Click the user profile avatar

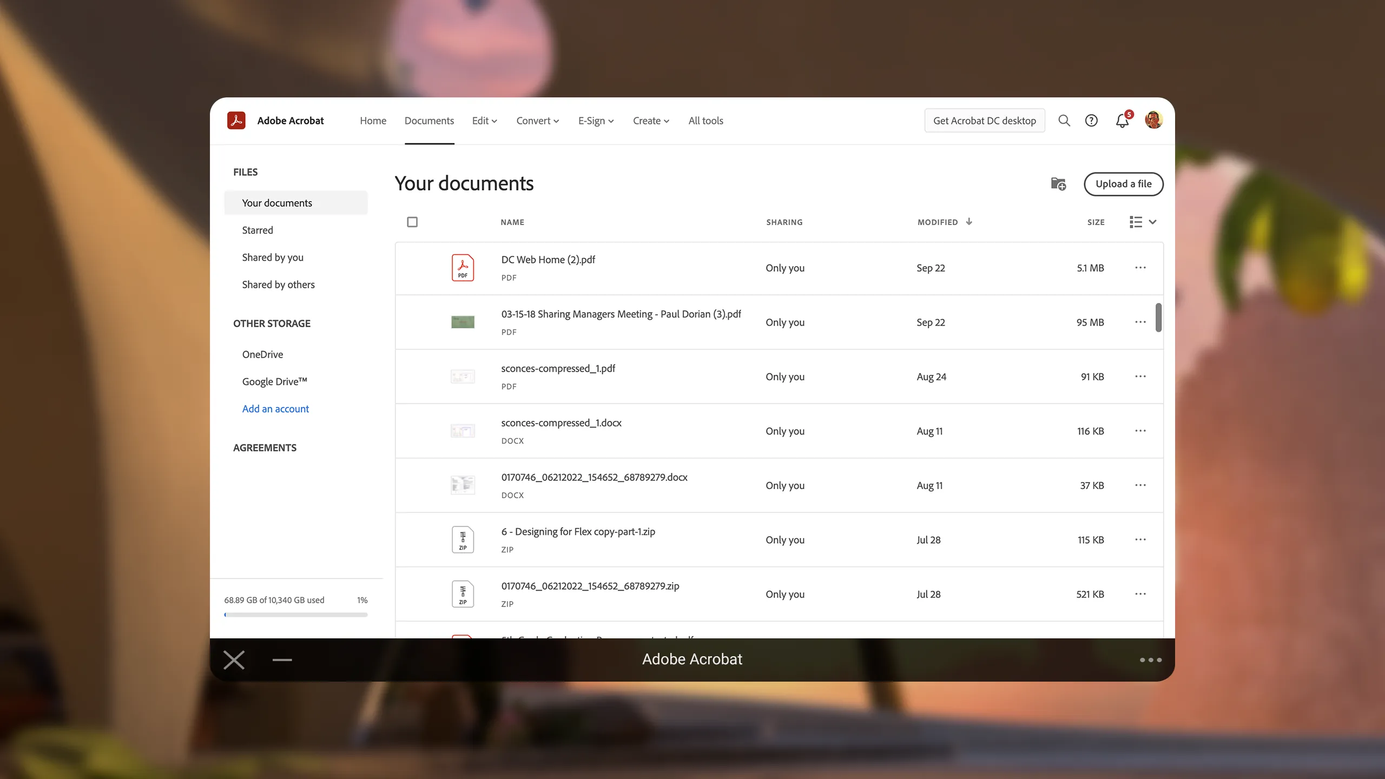(x=1153, y=120)
